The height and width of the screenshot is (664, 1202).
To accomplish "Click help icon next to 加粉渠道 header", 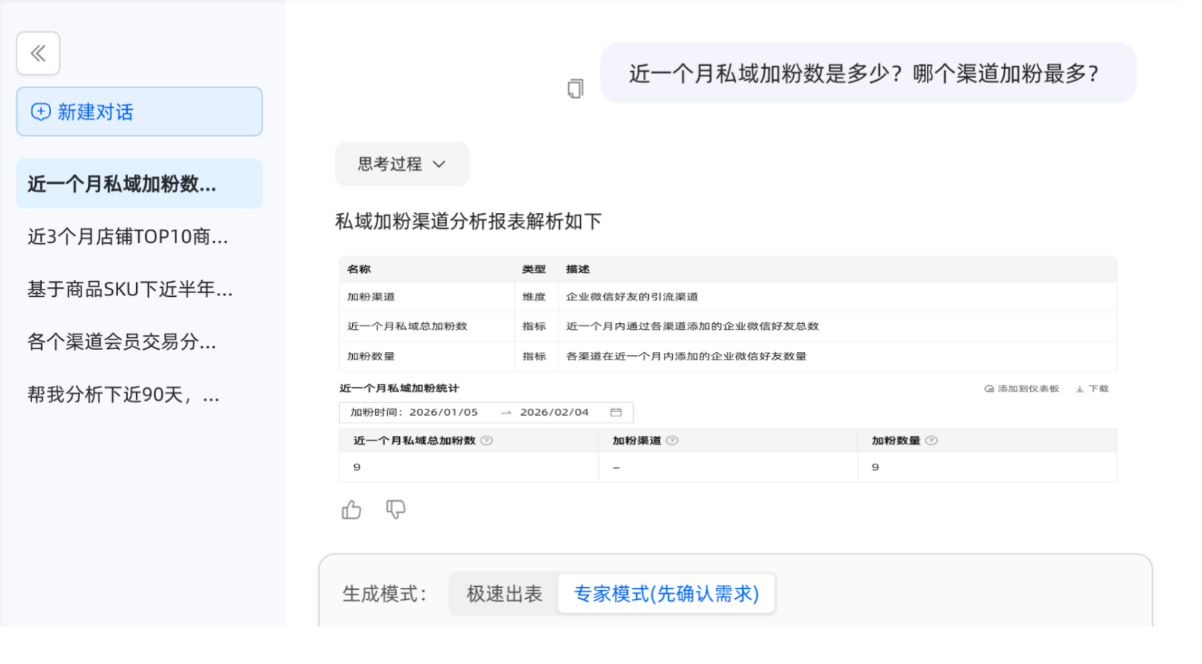I will pos(672,440).
